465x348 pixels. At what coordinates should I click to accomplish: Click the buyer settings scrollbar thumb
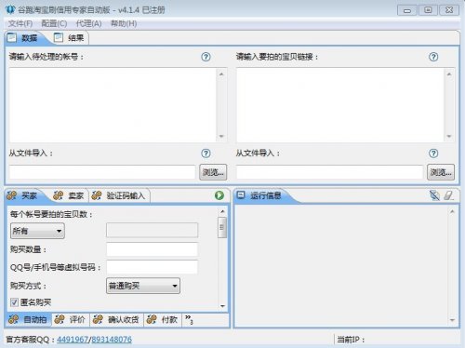coord(222,227)
